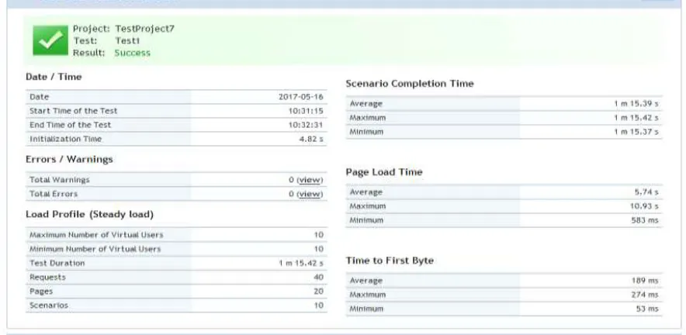Click the Scenarios count row
This screenshot has width=686, height=335.
pyautogui.click(x=176, y=306)
